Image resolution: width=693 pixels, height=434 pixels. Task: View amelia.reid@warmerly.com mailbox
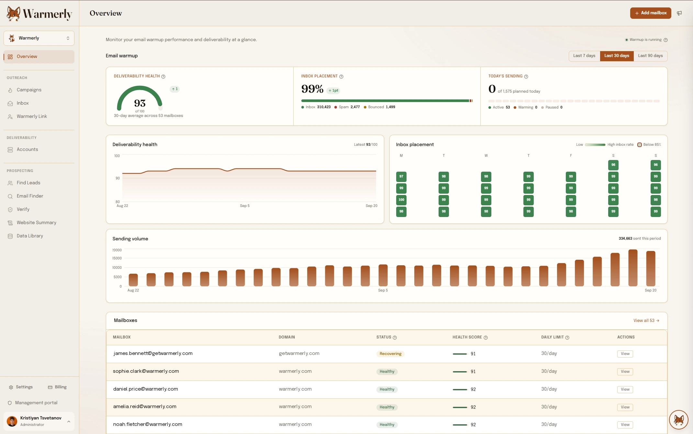click(x=625, y=407)
